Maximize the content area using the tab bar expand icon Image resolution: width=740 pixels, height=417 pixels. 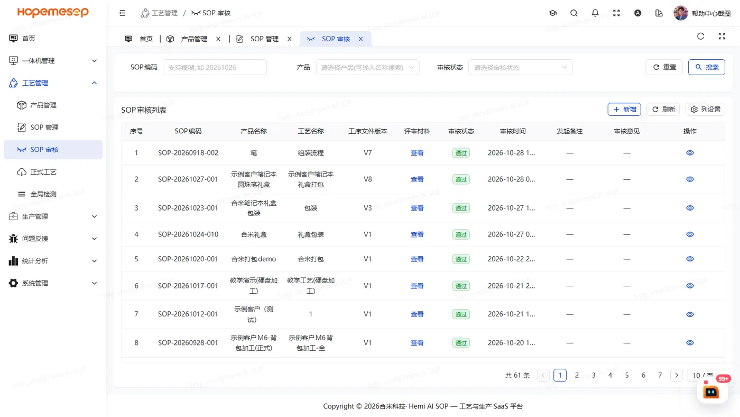tap(722, 37)
